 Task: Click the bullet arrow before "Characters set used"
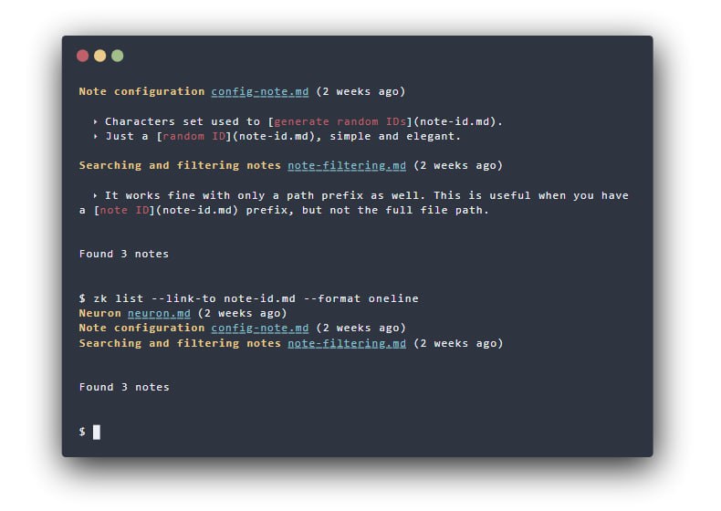click(x=95, y=121)
